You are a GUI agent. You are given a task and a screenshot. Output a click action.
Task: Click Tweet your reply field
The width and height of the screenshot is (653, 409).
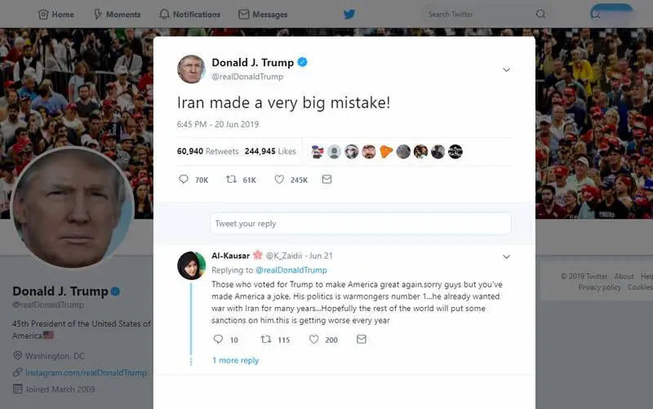click(361, 224)
